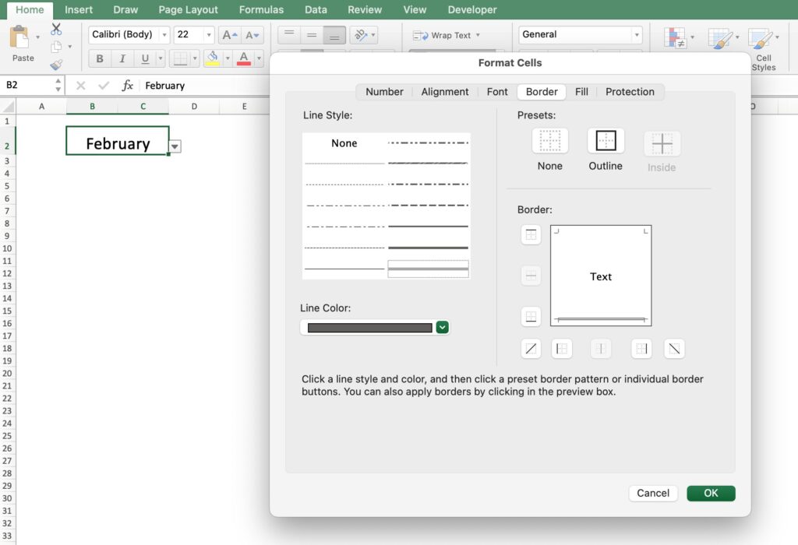Image resolution: width=798 pixels, height=545 pixels.
Task: Toggle the left border in the dialog
Action: coord(562,349)
